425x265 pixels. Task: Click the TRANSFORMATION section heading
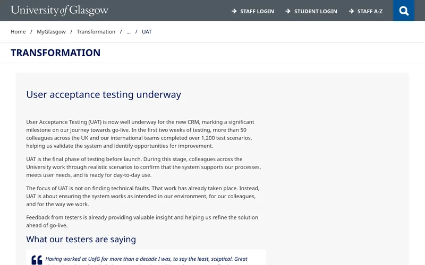pos(56,52)
